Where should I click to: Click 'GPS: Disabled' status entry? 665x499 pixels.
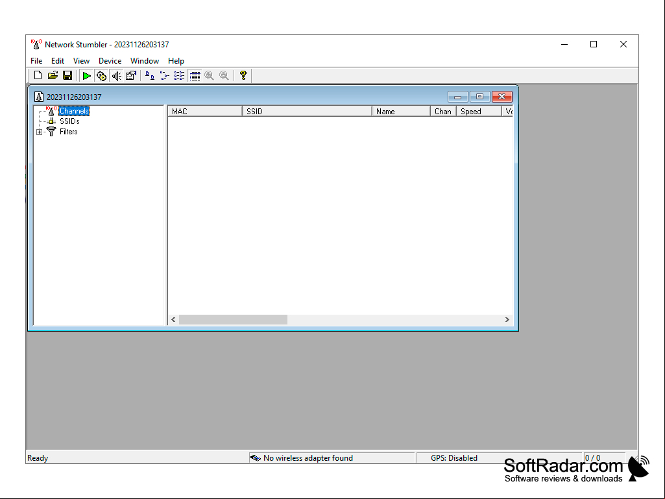(454, 458)
